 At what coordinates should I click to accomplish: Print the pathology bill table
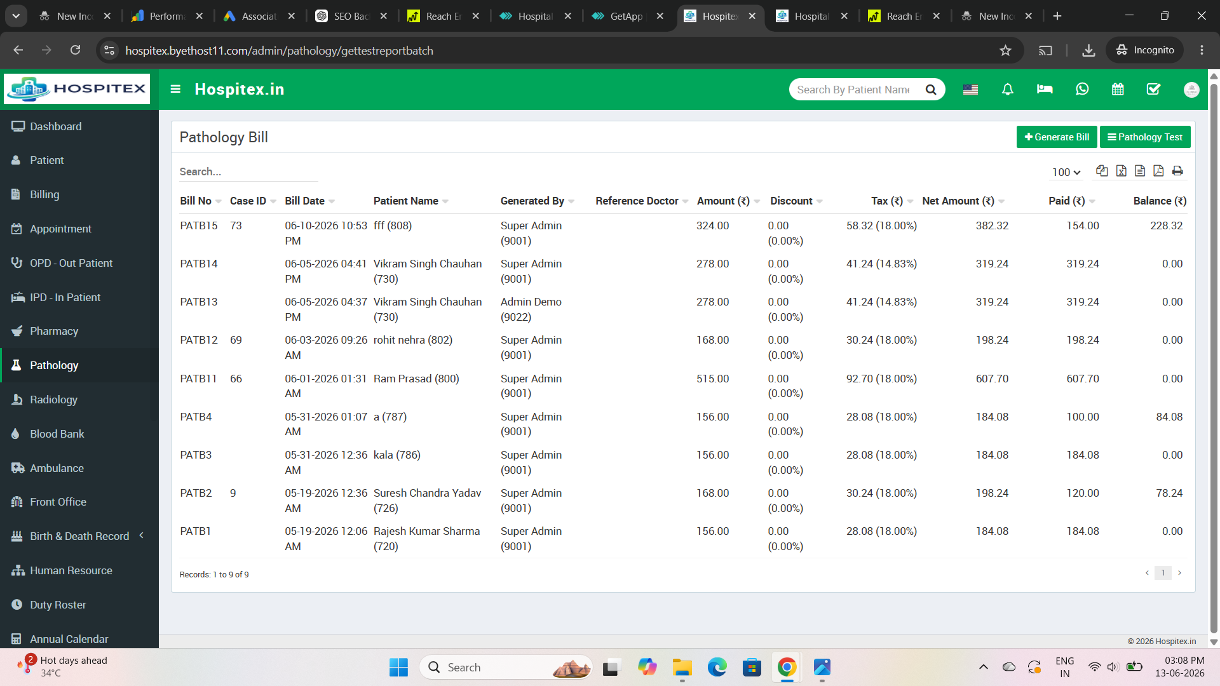1177,171
